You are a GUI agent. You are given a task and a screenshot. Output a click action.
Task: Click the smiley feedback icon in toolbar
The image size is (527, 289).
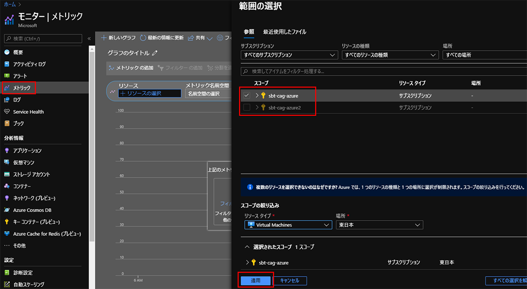[220, 38]
